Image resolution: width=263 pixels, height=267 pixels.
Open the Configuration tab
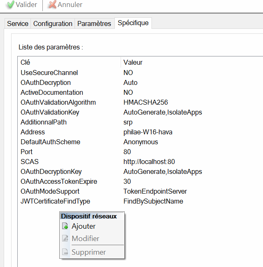(x=53, y=23)
